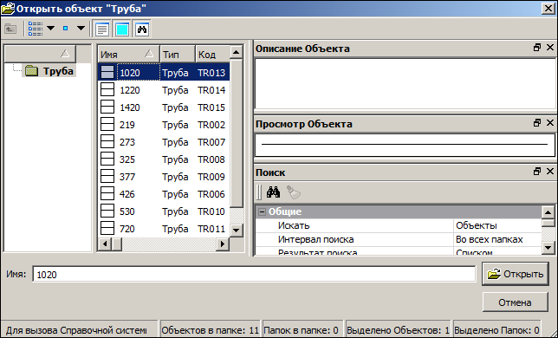Click the name 1220 in list
This screenshot has width=558, height=338.
[130, 90]
